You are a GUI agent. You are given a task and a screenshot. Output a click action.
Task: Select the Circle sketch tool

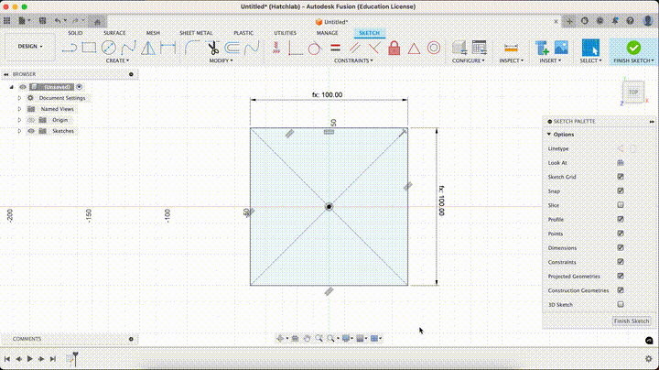tap(109, 48)
